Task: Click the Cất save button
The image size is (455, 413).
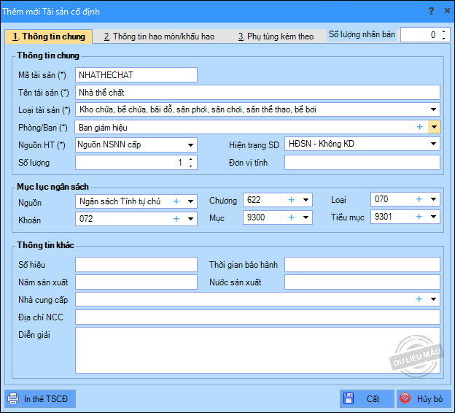Action: 366,399
